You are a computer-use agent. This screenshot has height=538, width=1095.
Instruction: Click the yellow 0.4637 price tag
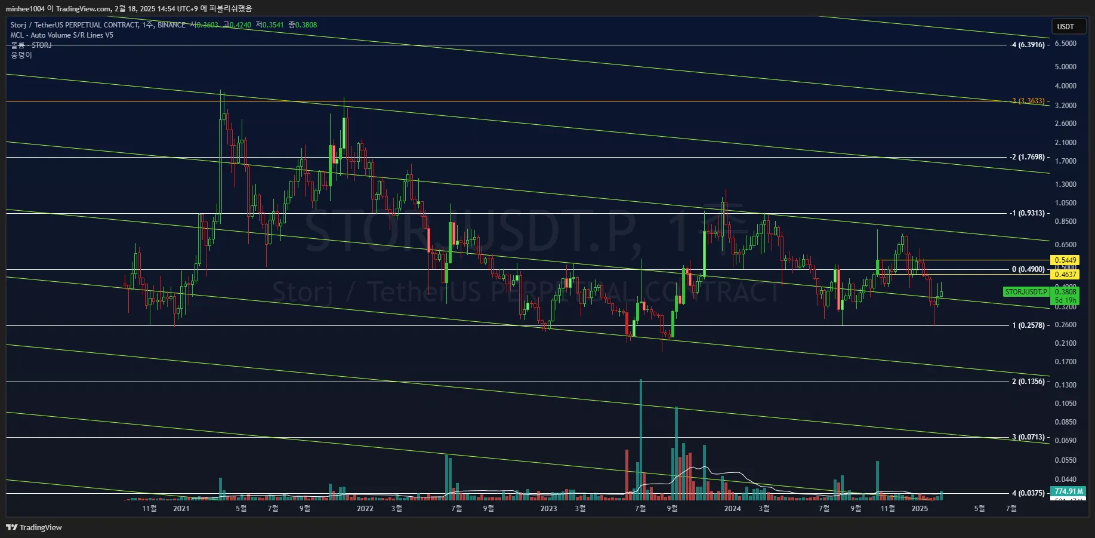[1065, 275]
